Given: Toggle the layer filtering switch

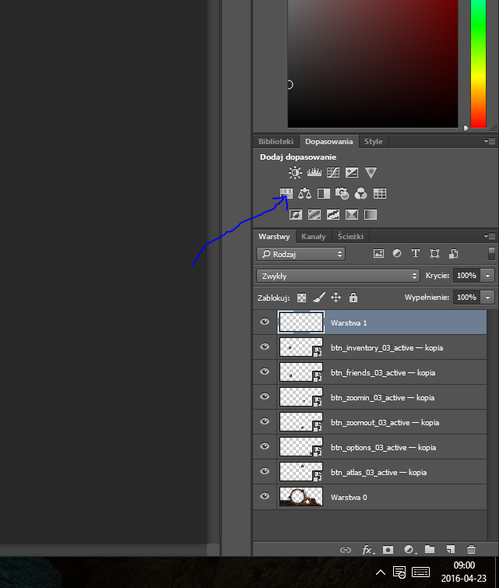Looking at the screenshot, I should point(491,253).
